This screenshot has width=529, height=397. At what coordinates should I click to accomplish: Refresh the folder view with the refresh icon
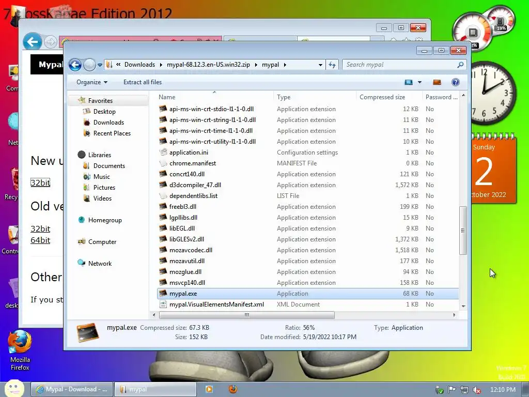[332, 65]
